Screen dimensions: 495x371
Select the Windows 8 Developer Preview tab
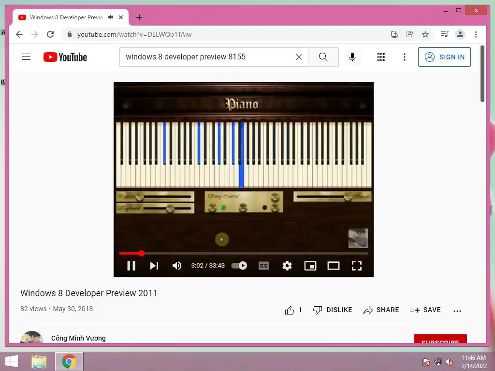[x=66, y=17]
